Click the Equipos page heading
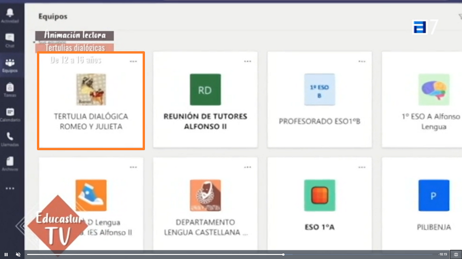The width and height of the screenshot is (462, 259). click(x=53, y=17)
